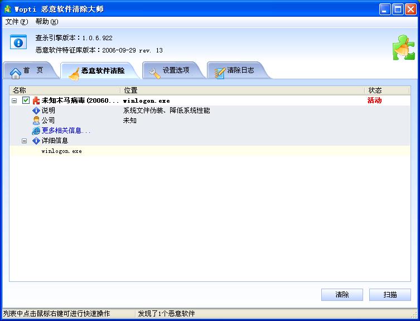The height and width of the screenshot is (321, 420).
Task: Click the 系统文件伪装、降低系统性能 description
Action: (x=166, y=111)
